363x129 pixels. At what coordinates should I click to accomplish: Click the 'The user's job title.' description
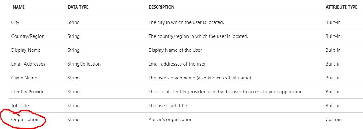point(168,106)
